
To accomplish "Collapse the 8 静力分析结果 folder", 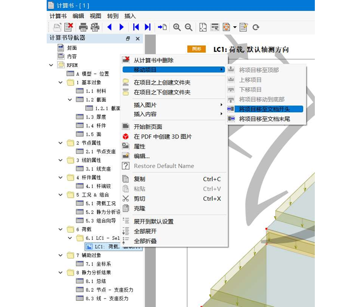I will tap(60, 272).
